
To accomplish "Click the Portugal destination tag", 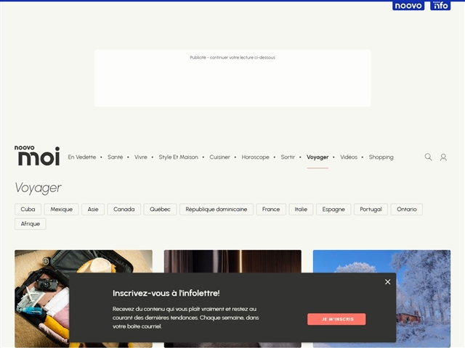I will 371,210.
